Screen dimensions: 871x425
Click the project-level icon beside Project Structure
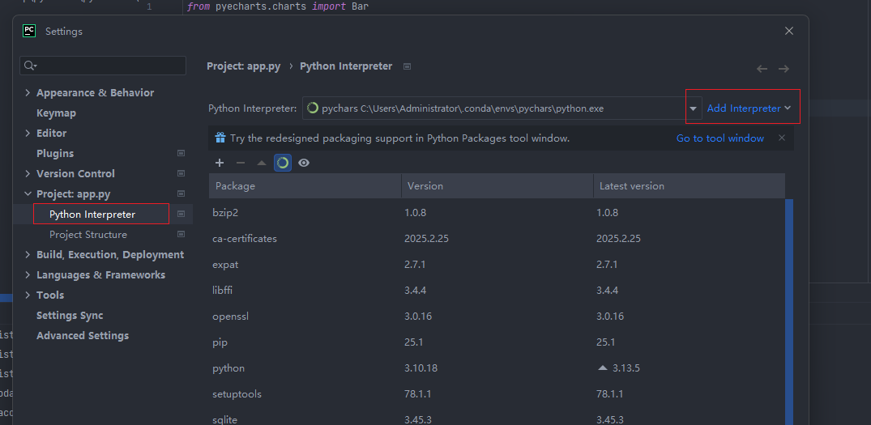(181, 234)
